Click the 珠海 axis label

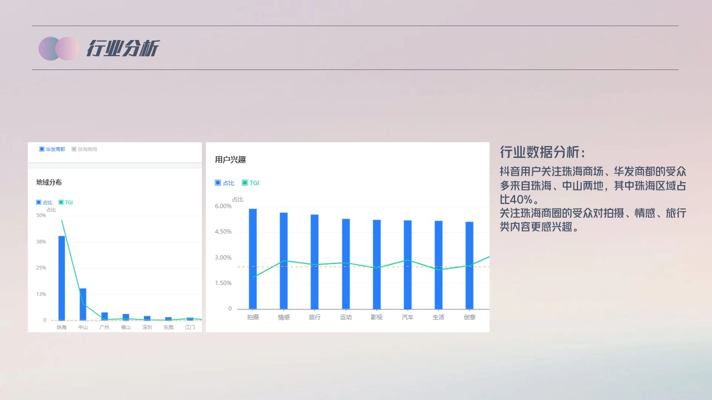(x=62, y=327)
